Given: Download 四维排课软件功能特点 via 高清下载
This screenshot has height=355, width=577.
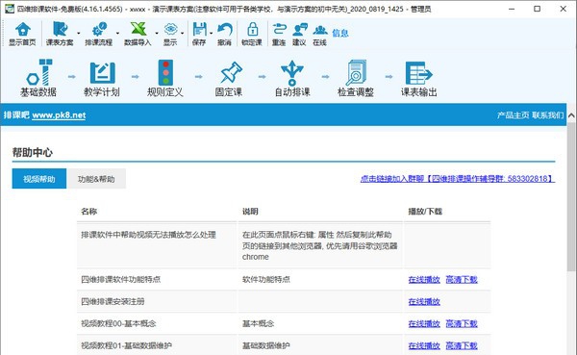Looking at the screenshot, I should [x=462, y=280].
